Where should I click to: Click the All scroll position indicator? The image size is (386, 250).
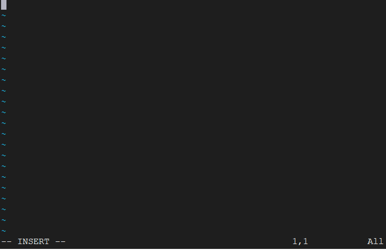coord(375,241)
